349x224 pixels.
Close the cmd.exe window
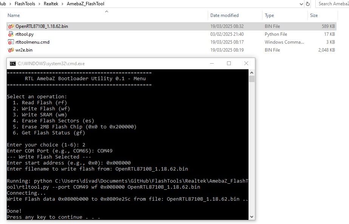pos(246,63)
